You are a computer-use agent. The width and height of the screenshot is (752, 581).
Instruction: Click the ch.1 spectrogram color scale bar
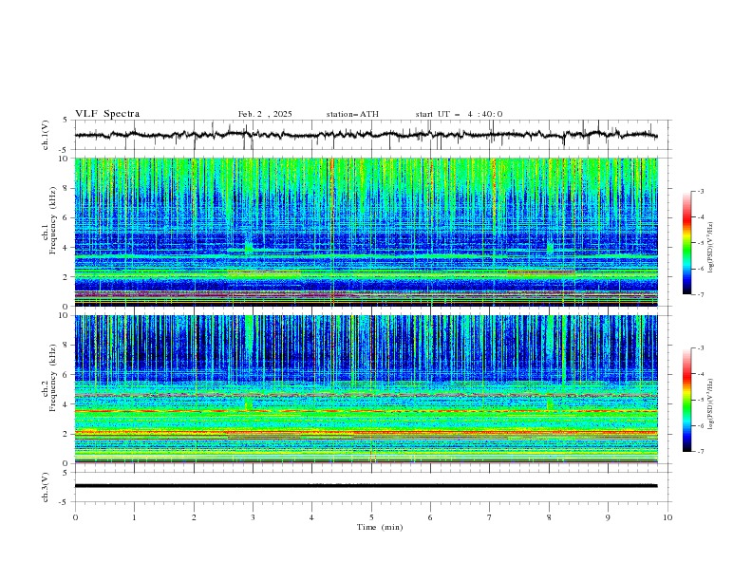point(686,243)
